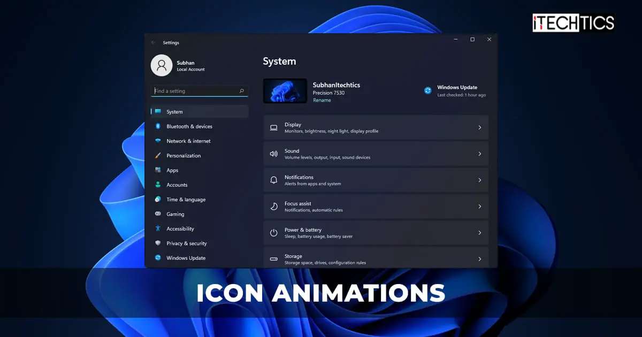
Task: Click the Accounts person icon
Action: [158, 185]
